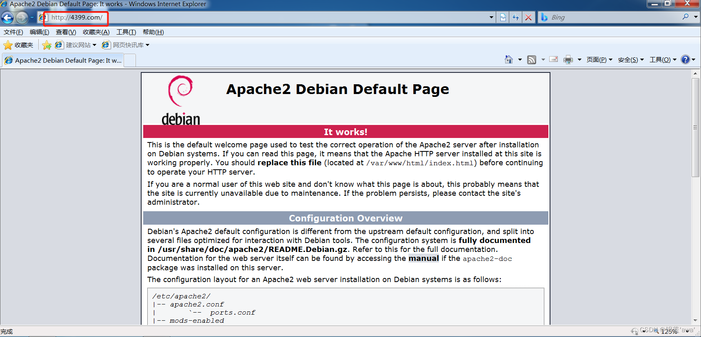Open the search provider dropdown arrow
701x337 pixels.
click(x=696, y=17)
